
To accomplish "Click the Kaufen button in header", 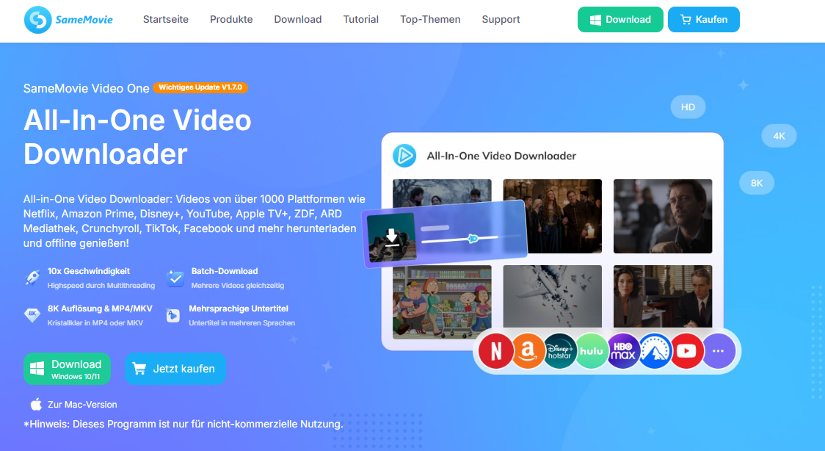I will click(x=703, y=20).
